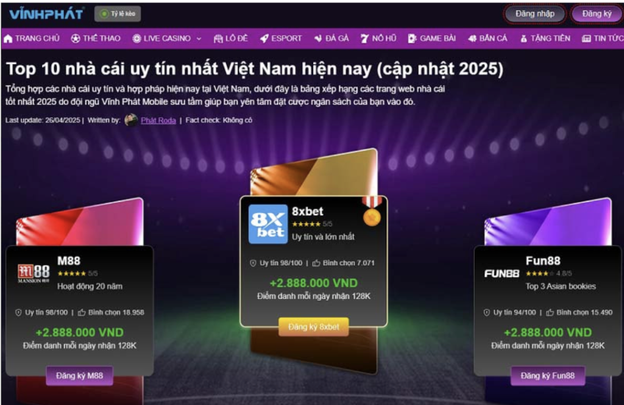This screenshot has height=405, width=624.
Task: Open the BẮN CÁ menu item
Action: (x=488, y=38)
